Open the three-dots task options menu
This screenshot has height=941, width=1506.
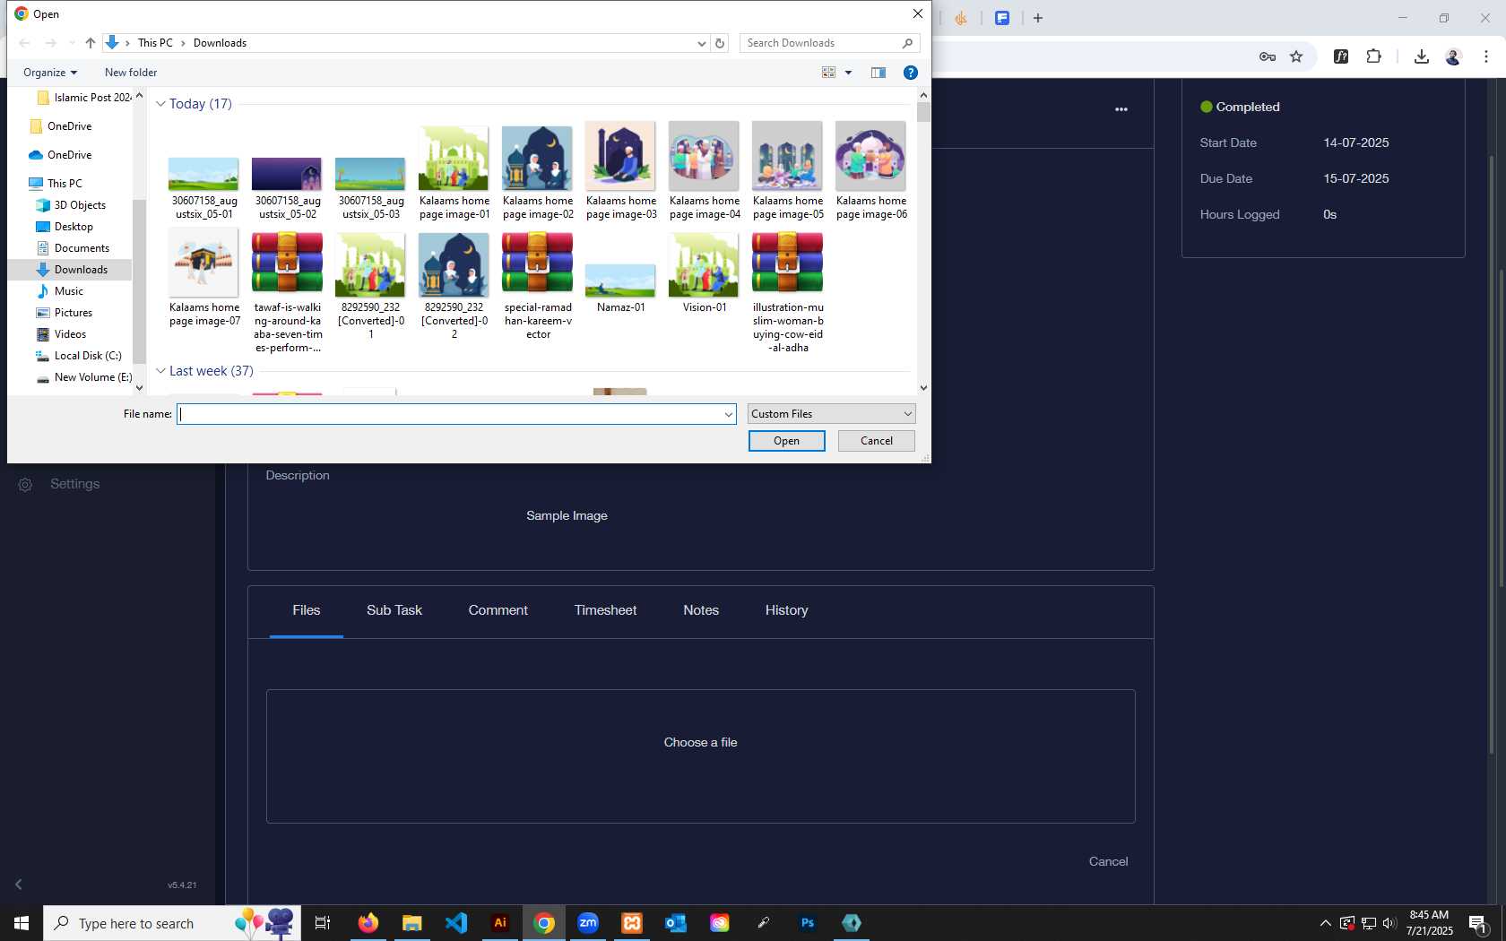pos(1121,109)
